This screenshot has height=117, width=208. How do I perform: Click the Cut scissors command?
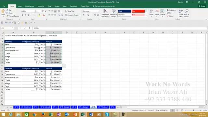pyautogui.click(x=9, y=10)
